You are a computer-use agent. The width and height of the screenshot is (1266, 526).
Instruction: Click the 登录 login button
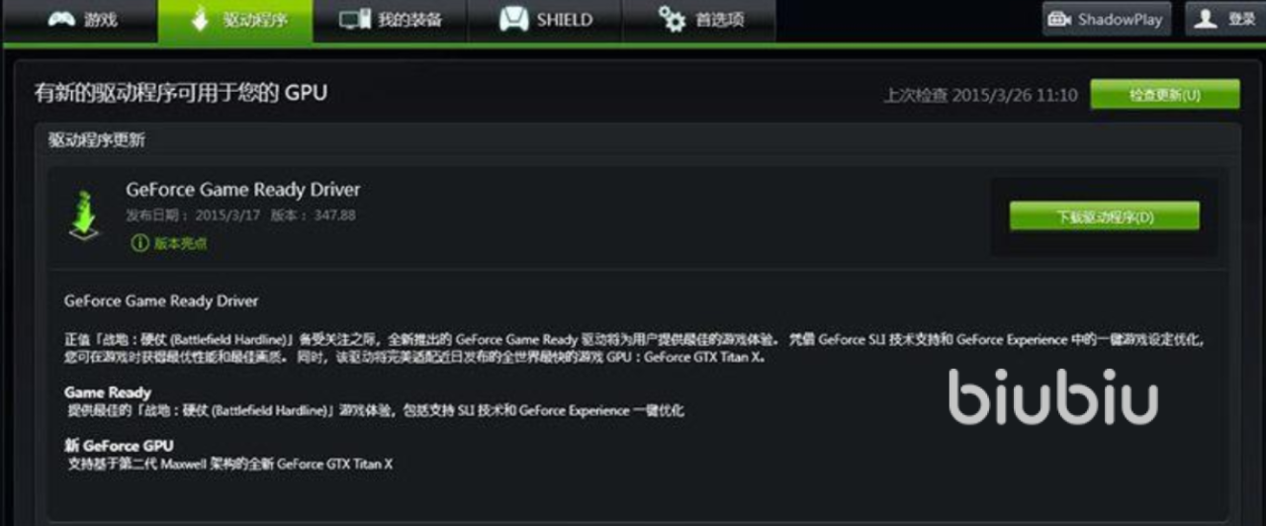1224,20
